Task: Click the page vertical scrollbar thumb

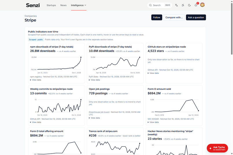Action: coord(232,28)
